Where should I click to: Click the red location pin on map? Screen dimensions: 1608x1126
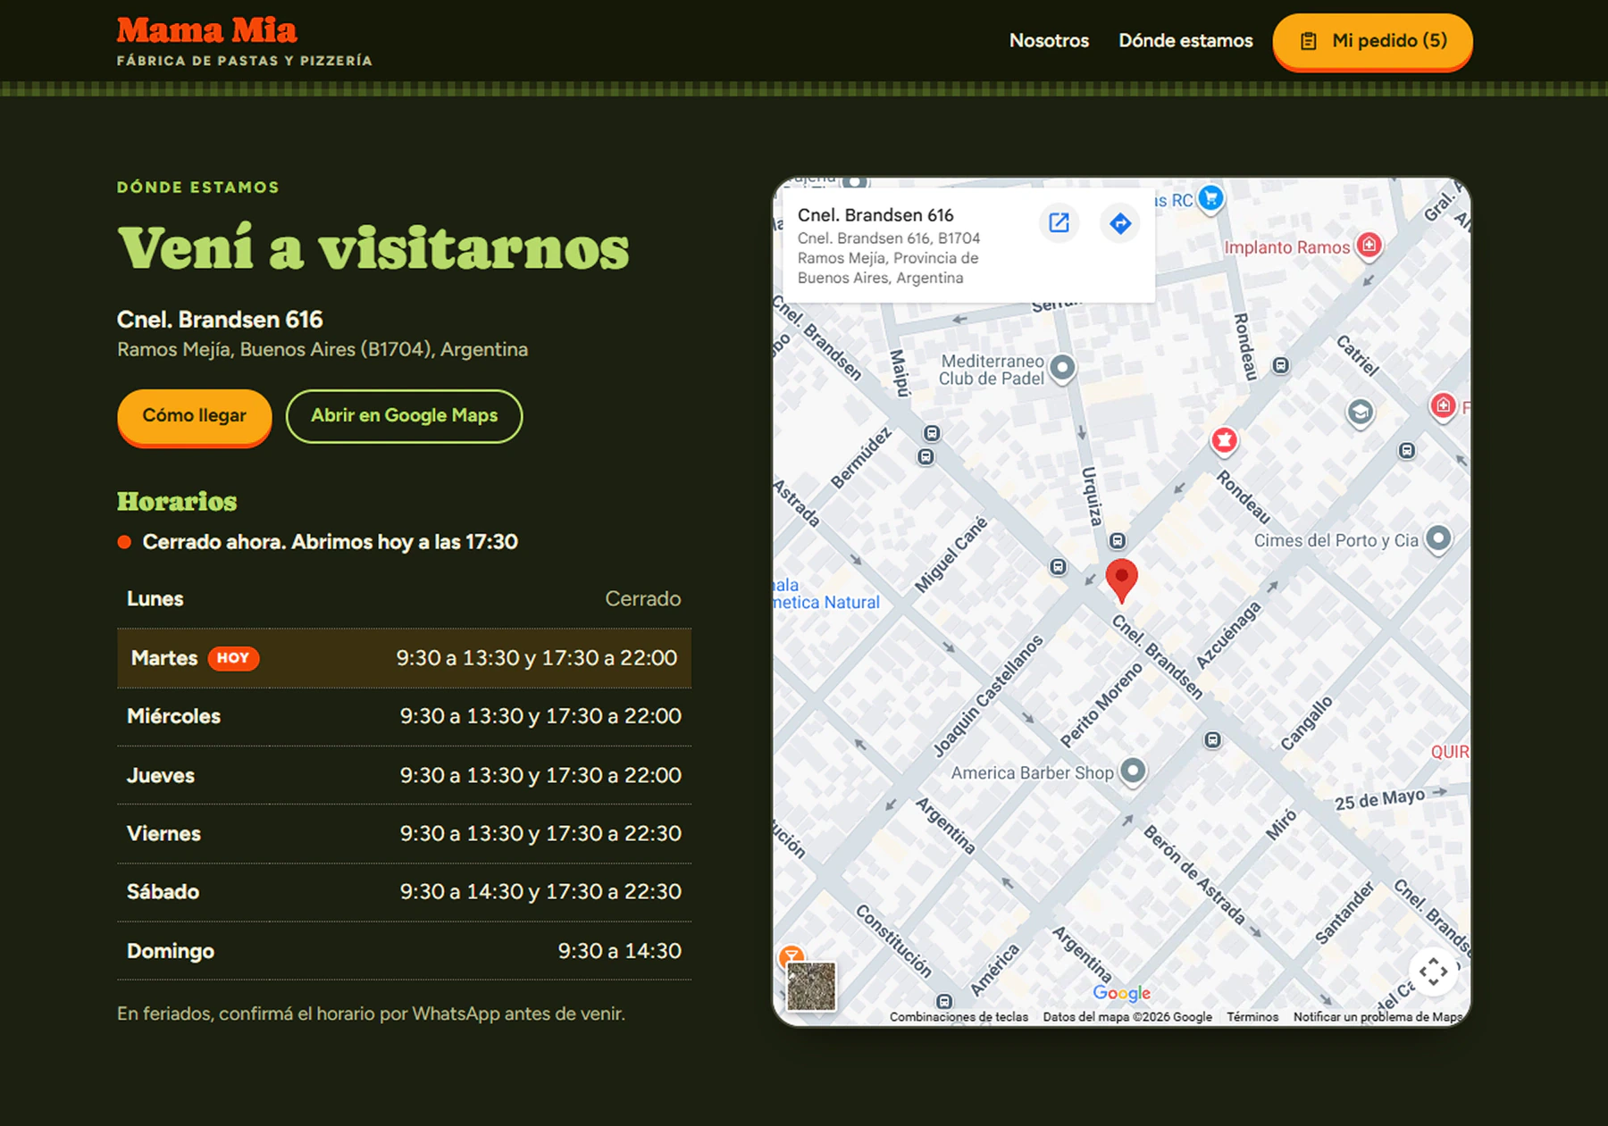[1121, 580]
